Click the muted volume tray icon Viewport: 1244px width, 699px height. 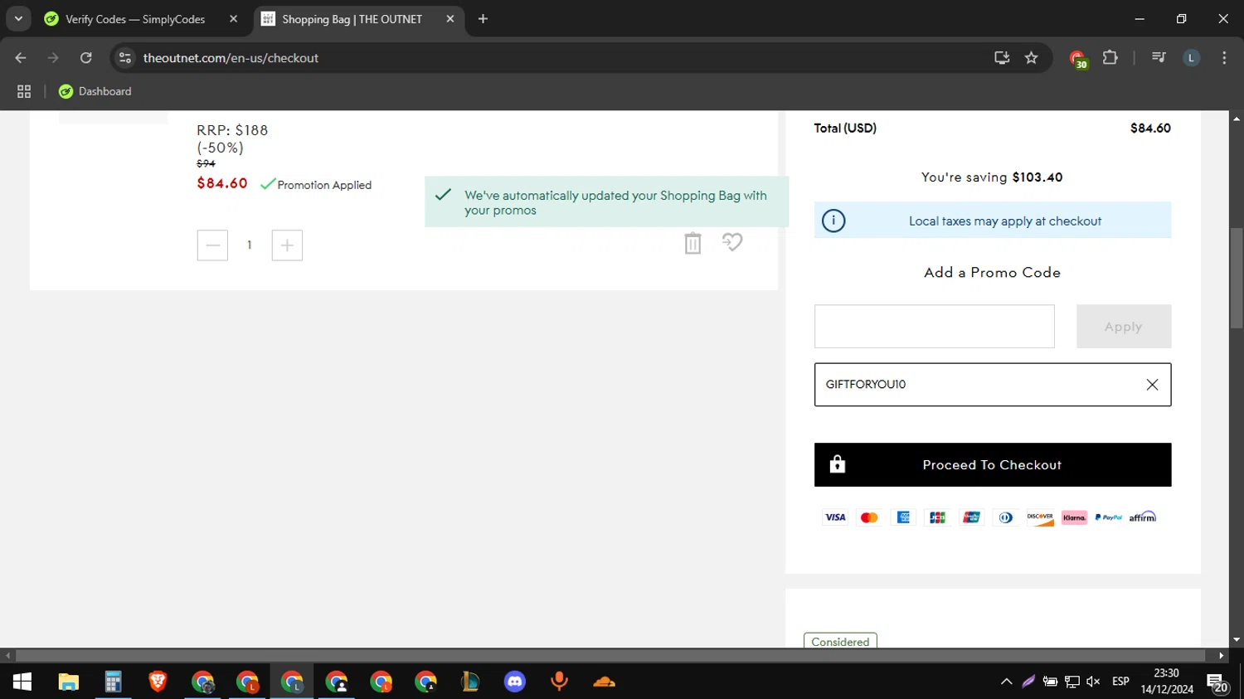point(1093,682)
